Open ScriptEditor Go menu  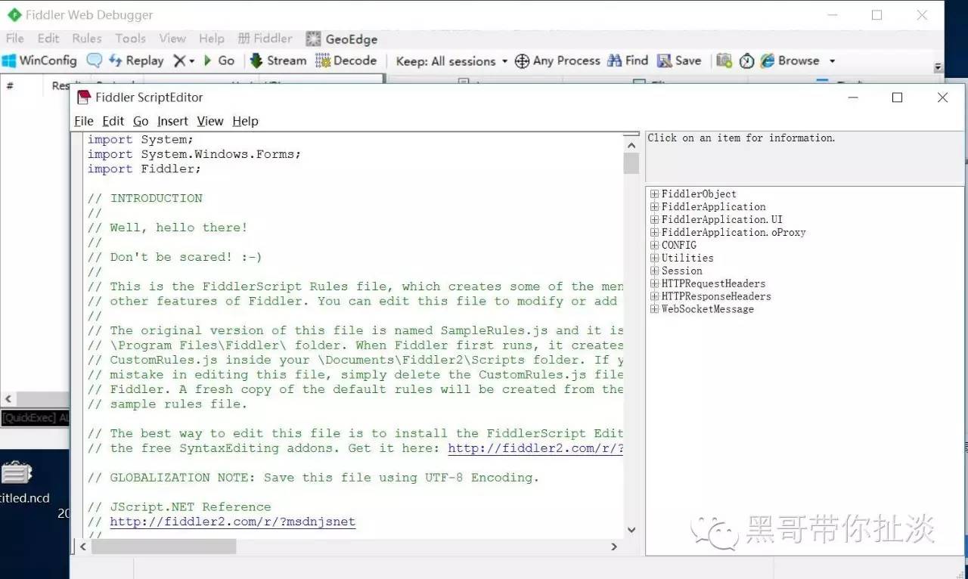pyautogui.click(x=141, y=121)
